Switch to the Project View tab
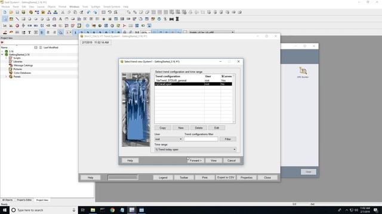This screenshot has width=382, height=214. 42,200
